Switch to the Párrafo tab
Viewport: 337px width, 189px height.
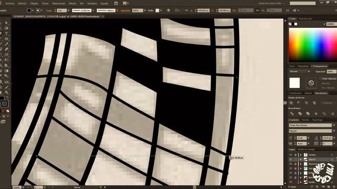[x=305, y=120]
